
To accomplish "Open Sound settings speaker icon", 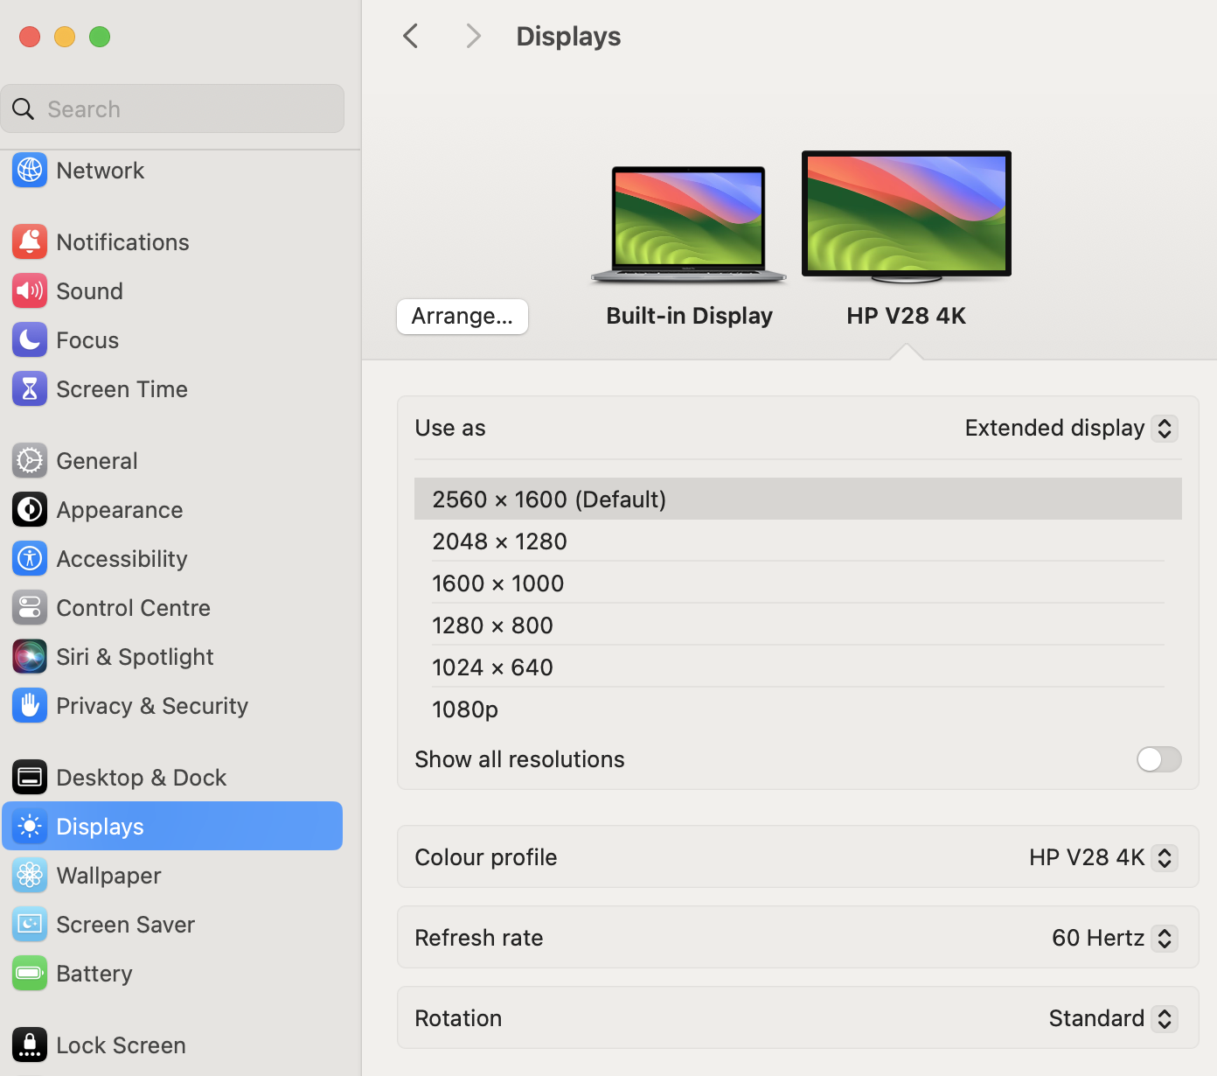I will [x=30, y=291].
